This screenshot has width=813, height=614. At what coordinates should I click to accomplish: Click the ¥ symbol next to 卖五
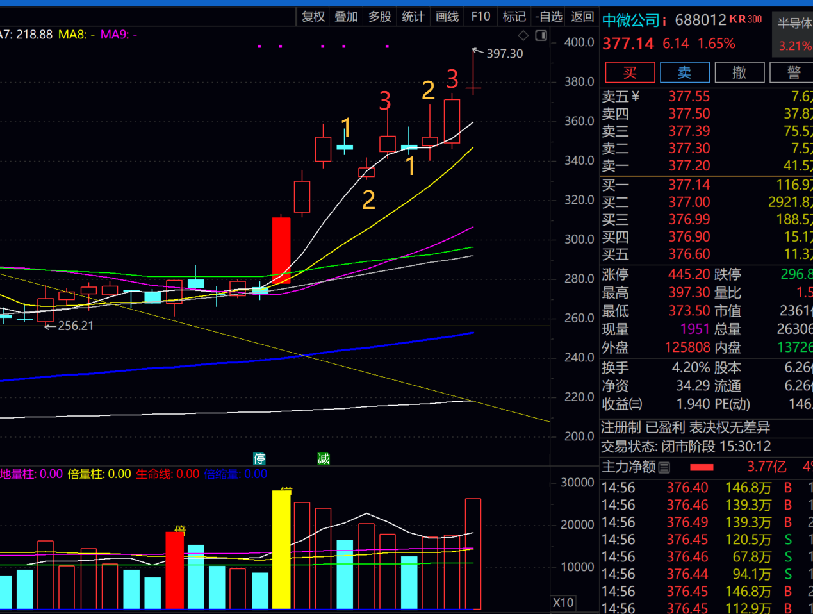(636, 97)
